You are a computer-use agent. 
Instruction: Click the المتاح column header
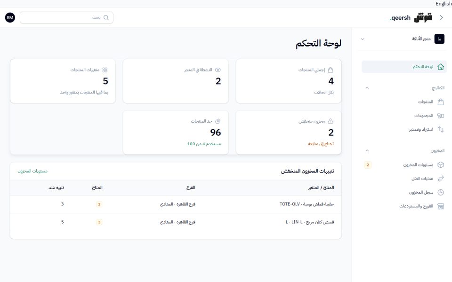pos(97,188)
